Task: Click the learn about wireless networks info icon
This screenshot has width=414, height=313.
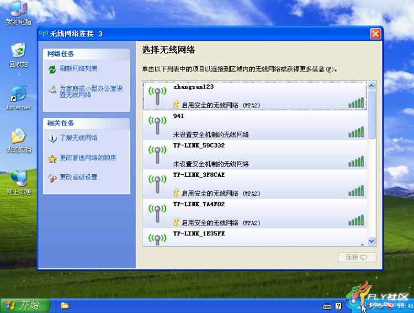Action: coord(52,138)
